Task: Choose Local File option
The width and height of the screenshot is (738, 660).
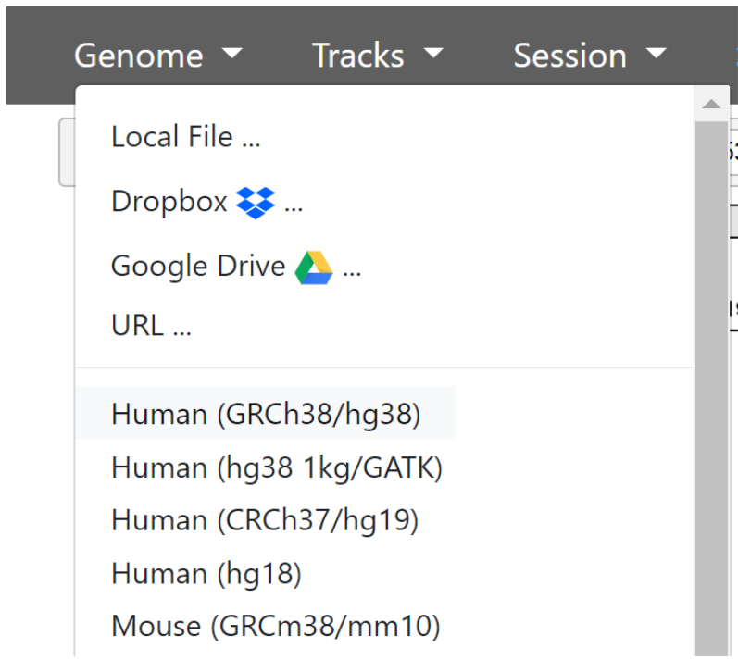Action: [x=185, y=137]
